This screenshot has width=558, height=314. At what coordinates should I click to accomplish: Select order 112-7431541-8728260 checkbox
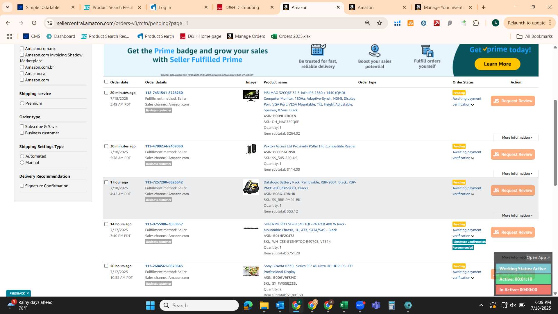point(106,93)
